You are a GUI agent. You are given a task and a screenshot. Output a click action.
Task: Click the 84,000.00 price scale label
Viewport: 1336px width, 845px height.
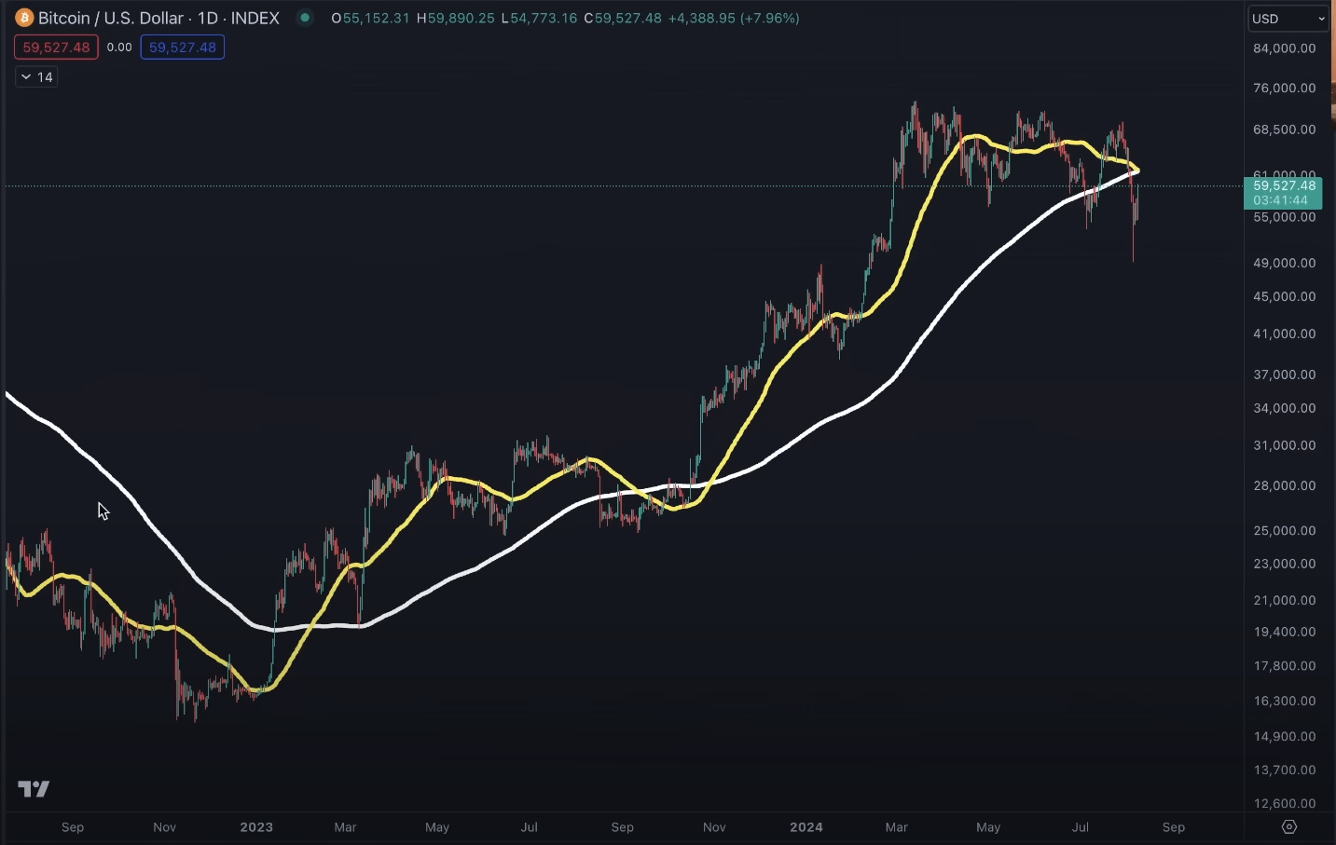point(1285,48)
